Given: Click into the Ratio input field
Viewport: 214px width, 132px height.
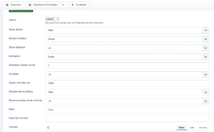Looking at the screenshot, I should pyautogui.click(x=127, y=110).
